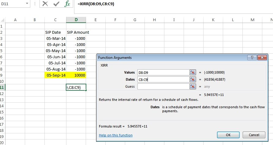Image resolution: width=273 pixels, height=145 pixels.
Task: Open Help on this function link
Action: [x=116, y=135]
